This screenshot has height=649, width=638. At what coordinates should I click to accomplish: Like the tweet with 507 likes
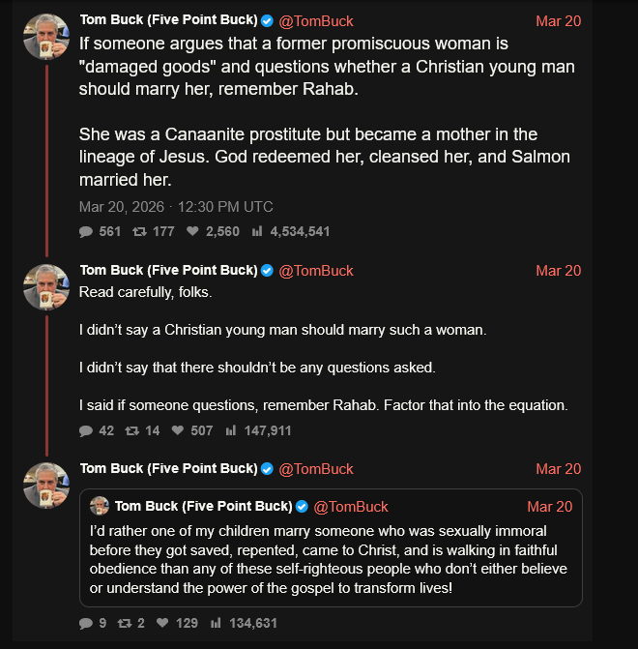click(x=178, y=430)
